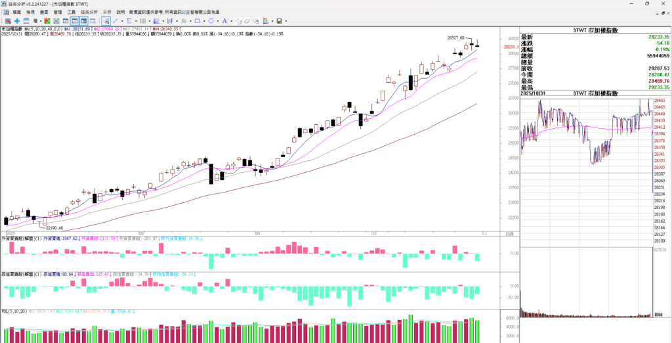Screen dimensions: 672x343
Task: Open the 技術分析 menu in menu bar
Action: click(89, 12)
